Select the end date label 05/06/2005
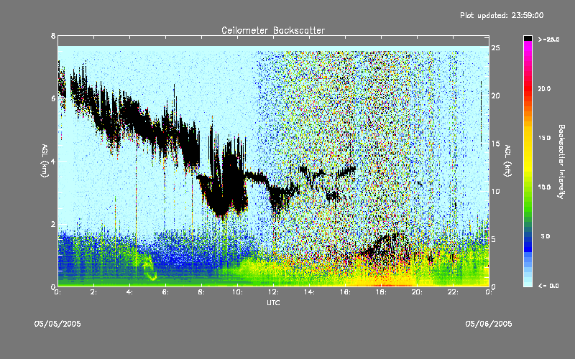This screenshot has width=575, height=359. (x=489, y=324)
